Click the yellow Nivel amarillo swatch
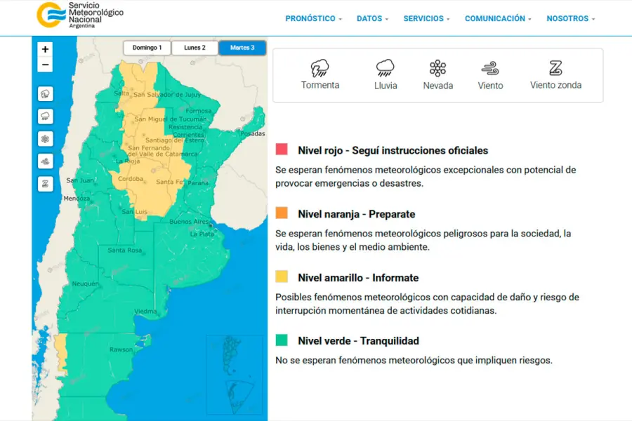Image resolution: width=632 pixels, height=421 pixels. 282,276
